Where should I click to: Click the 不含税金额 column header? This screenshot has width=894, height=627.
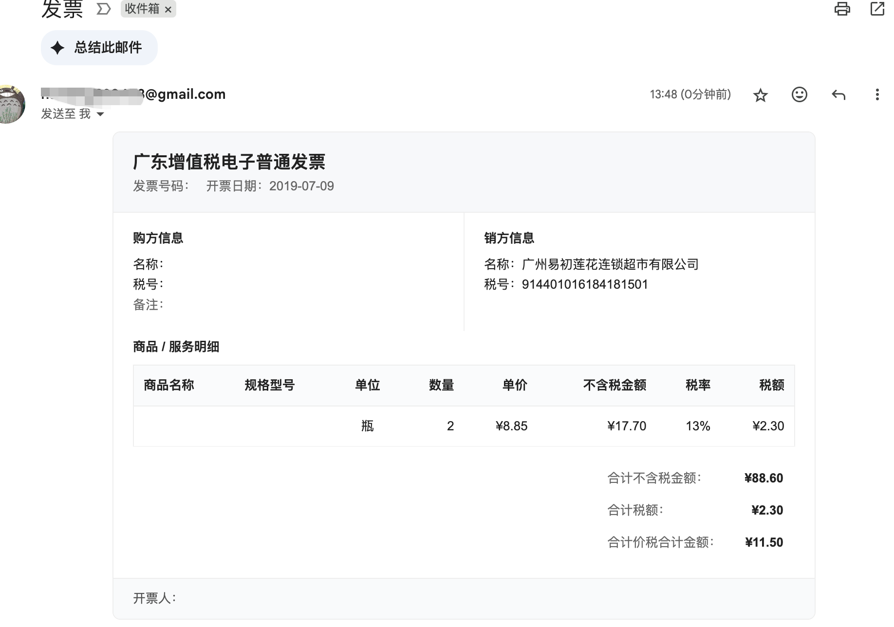click(x=615, y=385)
